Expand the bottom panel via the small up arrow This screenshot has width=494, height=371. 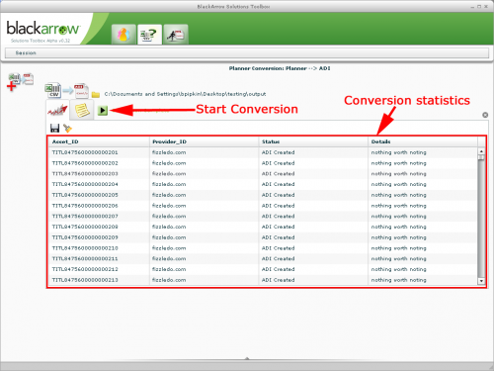(x=247, y=358)
